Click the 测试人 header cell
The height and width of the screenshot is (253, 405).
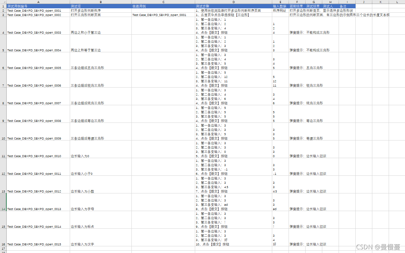tap(331, 6)
